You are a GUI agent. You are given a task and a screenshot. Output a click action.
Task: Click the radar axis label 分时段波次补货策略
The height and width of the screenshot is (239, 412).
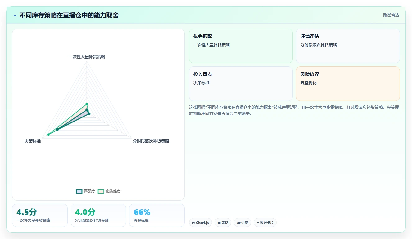click(151, 141)
